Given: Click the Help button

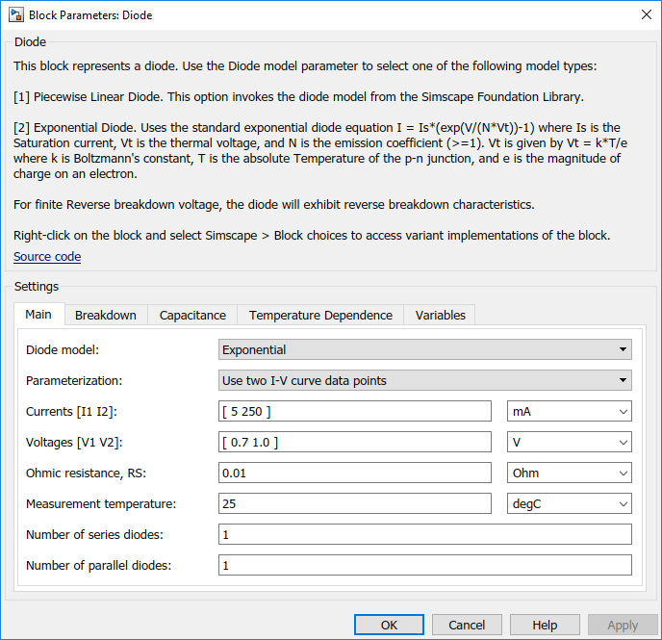Looking at the screenshot, I should 545,625.
